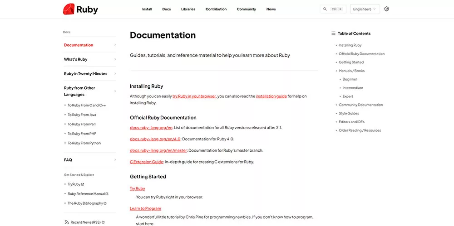Open The Ruby Bibliography sidebar link

(x=85, y=203)
